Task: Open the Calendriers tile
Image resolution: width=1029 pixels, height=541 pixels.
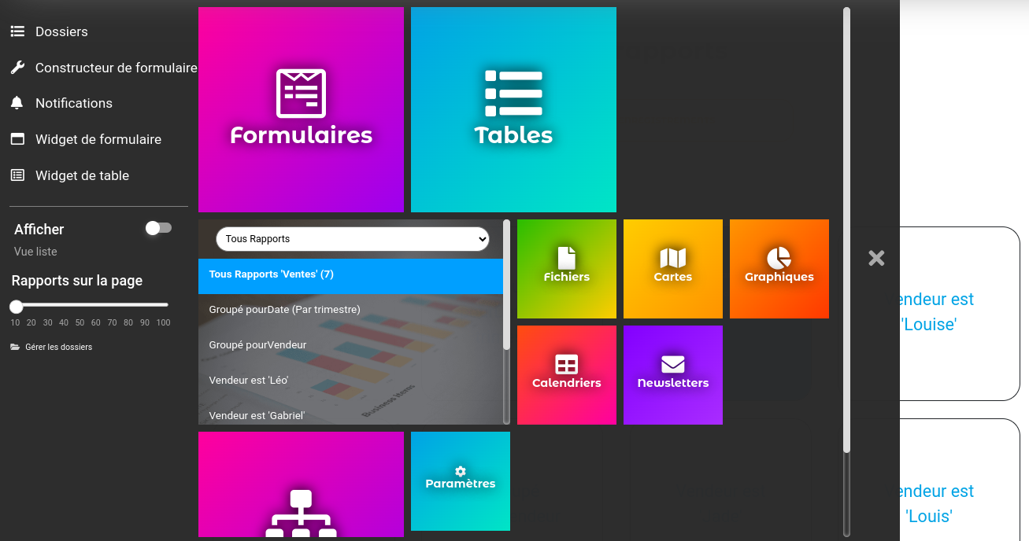Action: click(566, 374)
